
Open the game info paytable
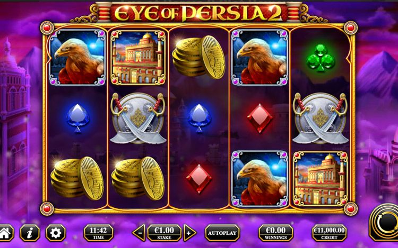[x=30, y=233]
